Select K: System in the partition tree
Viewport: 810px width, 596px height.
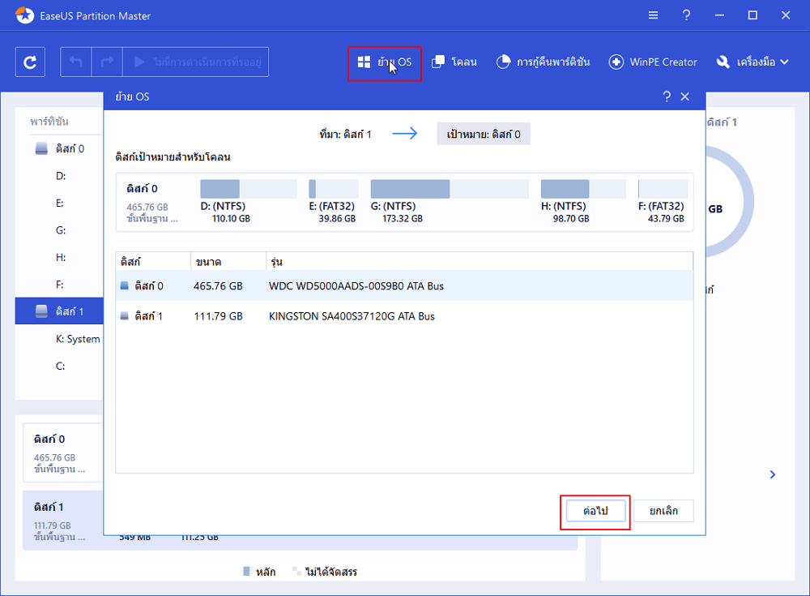(78, 339)
